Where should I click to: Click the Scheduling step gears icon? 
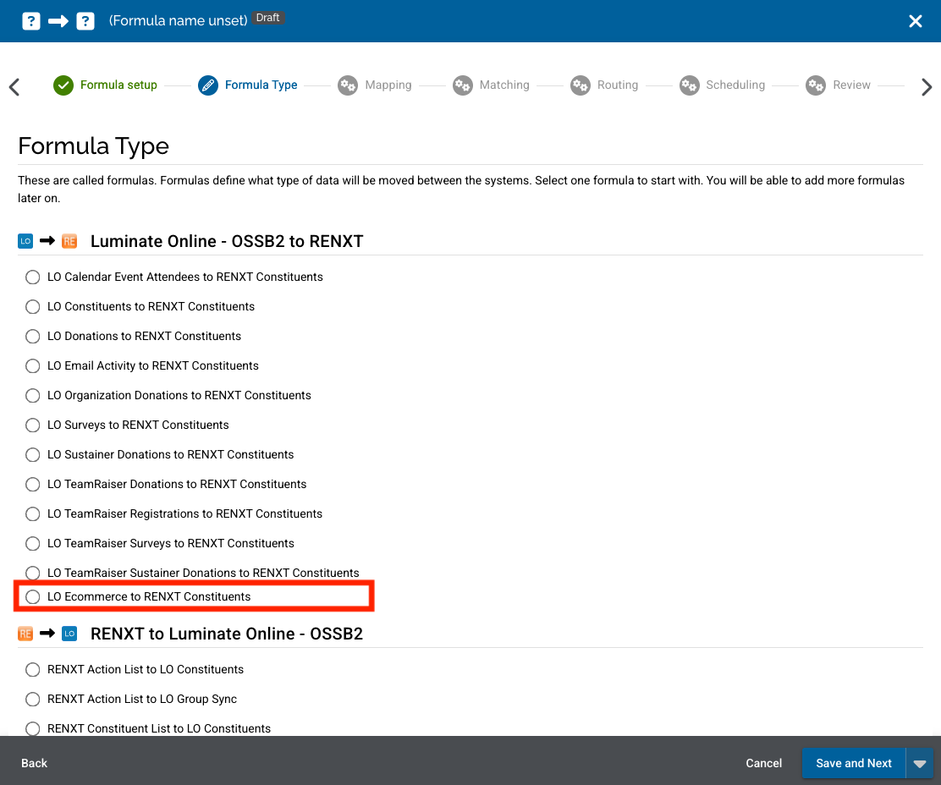[x=690, y=85]
